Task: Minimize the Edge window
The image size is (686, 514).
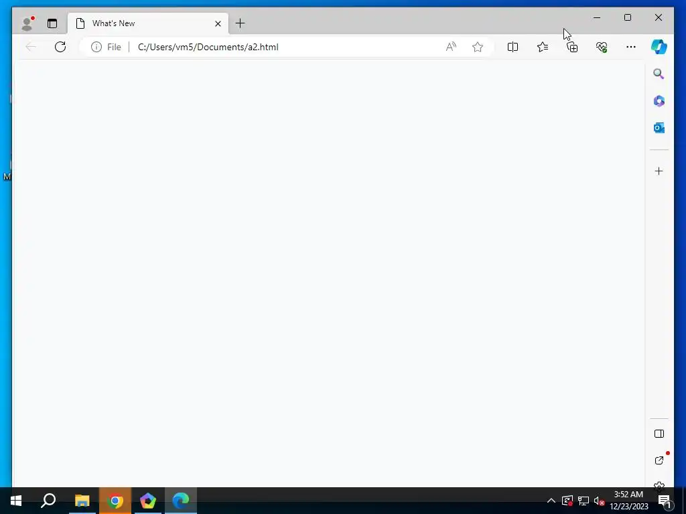Action: pyautogui.click(x=597, y=17)
